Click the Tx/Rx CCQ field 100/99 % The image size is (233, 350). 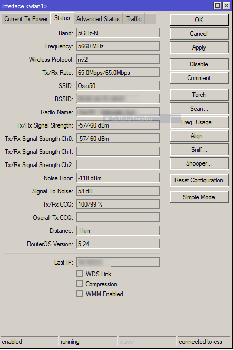click(x=118, y=204)
